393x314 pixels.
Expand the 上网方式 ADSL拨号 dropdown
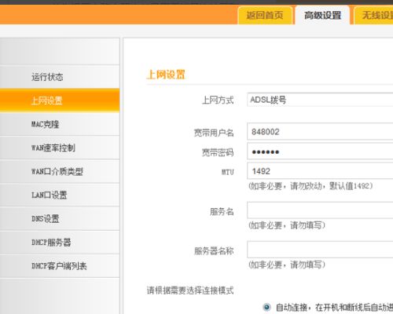pos(320,100)
